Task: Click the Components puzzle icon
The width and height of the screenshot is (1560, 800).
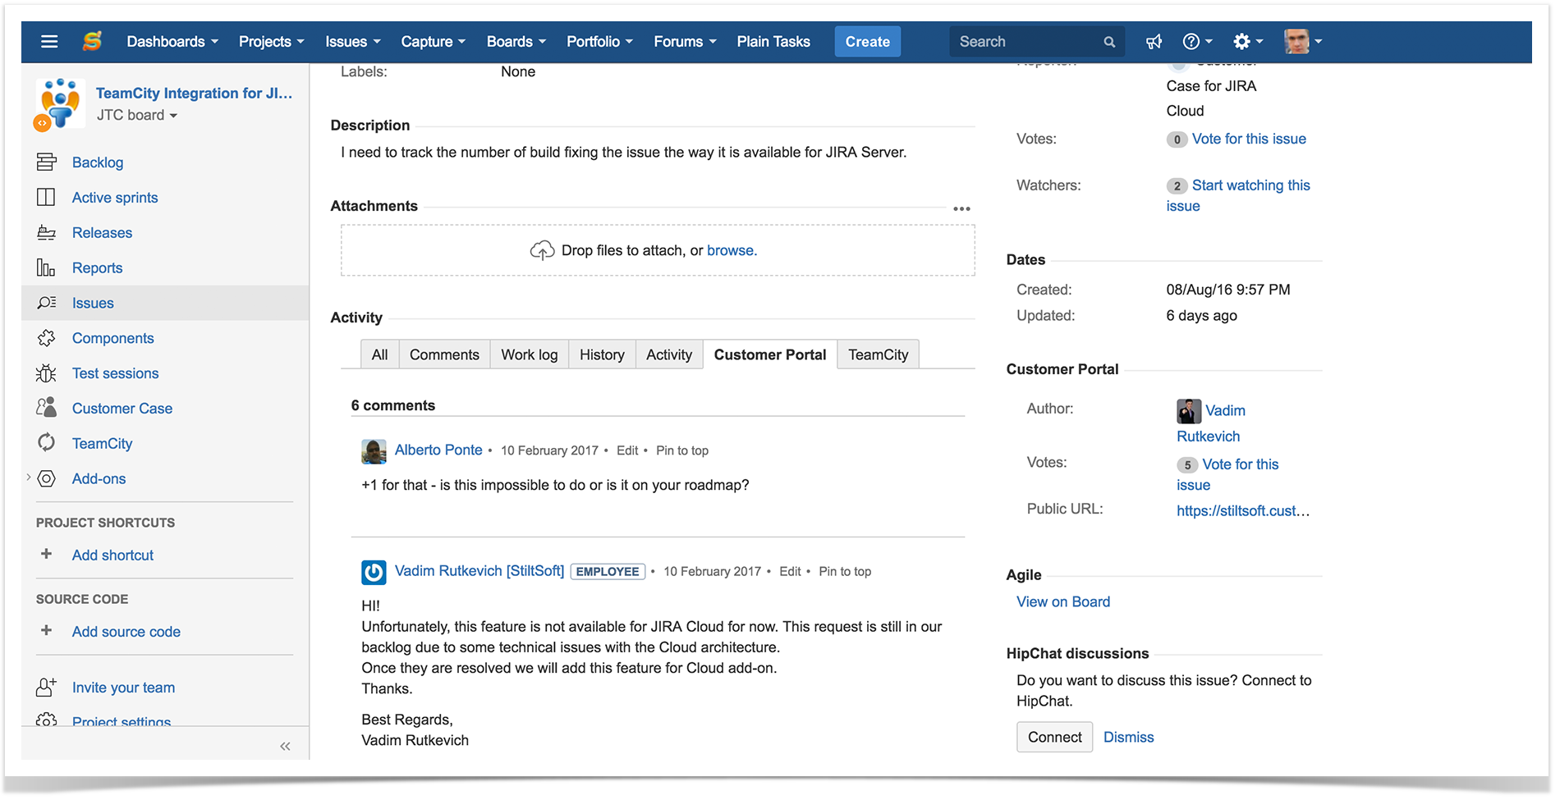Action: coord(47,338)
